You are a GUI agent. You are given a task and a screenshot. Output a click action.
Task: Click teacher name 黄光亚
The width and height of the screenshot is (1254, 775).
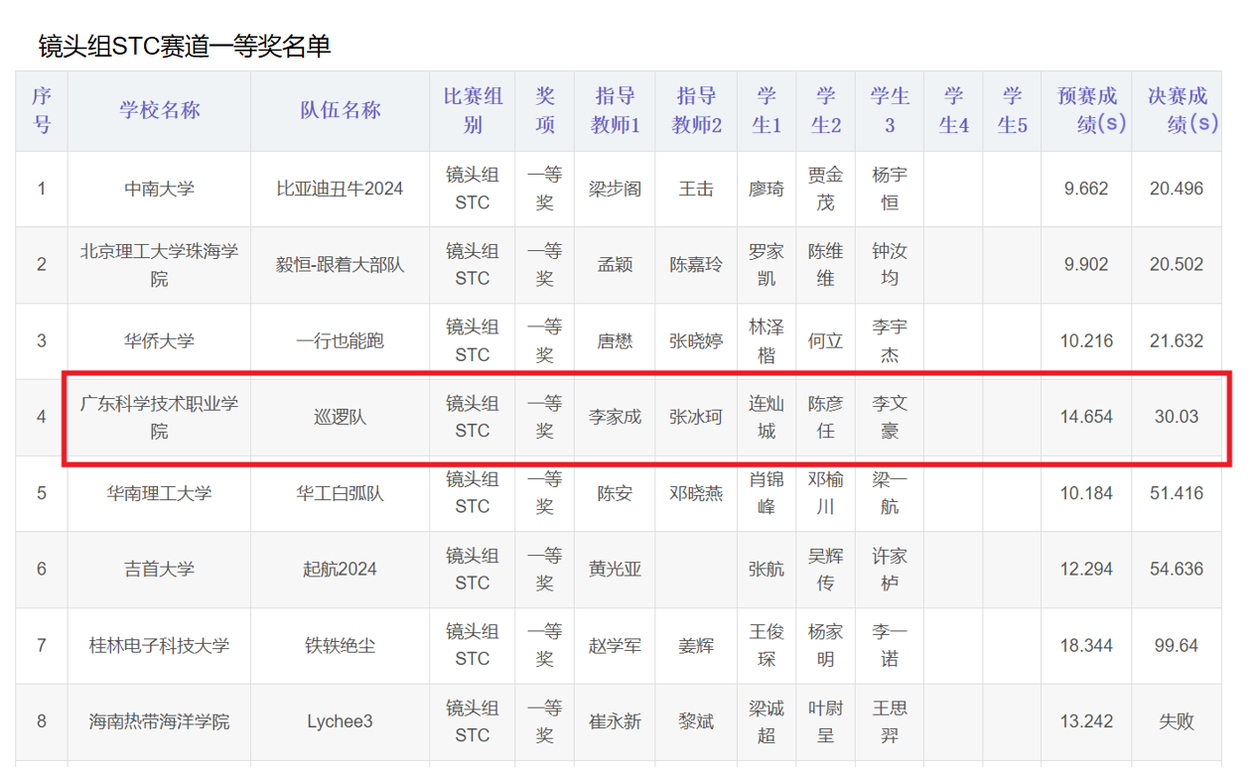(x=616, y=570)
